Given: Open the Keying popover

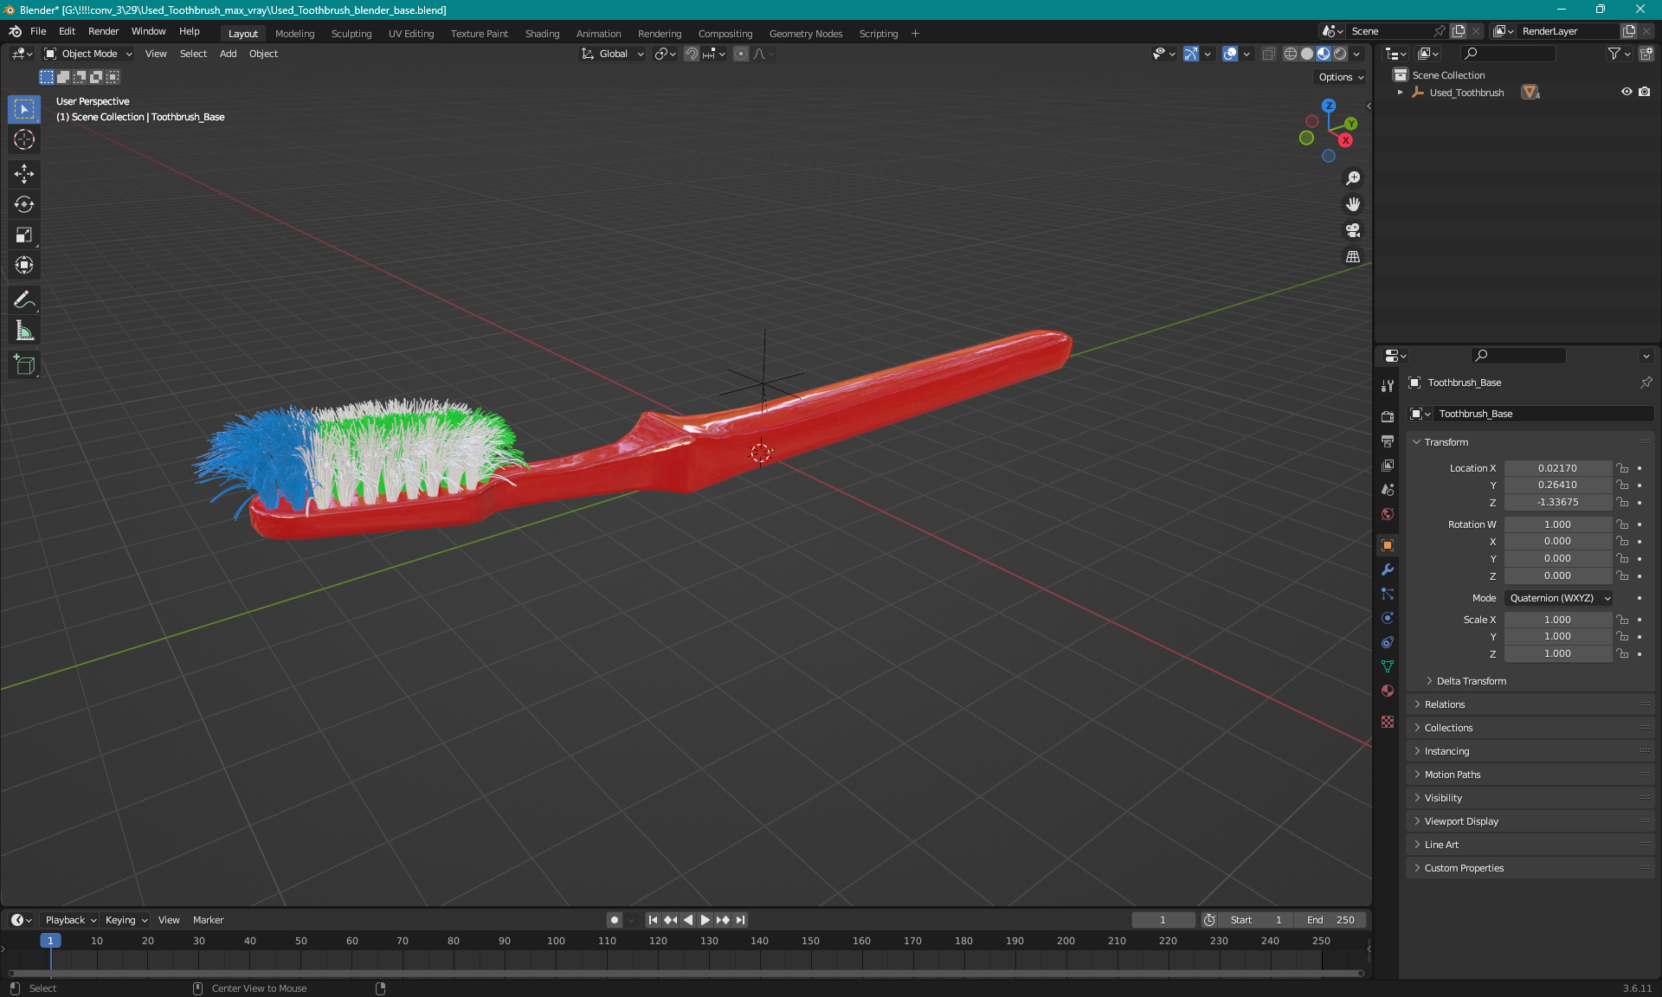Looking at the screenshot, I should (126, 920).
